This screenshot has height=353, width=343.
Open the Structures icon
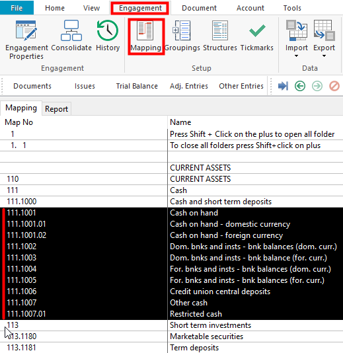pyautogui.click(x=220, y=30)
